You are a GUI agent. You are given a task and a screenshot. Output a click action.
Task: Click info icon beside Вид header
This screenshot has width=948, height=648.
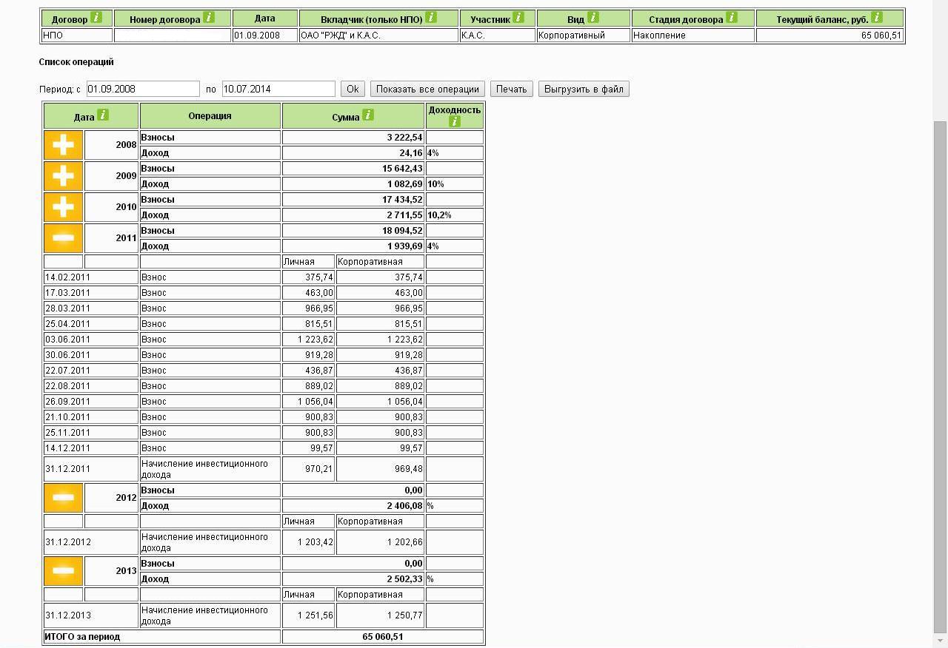[592, 18]
